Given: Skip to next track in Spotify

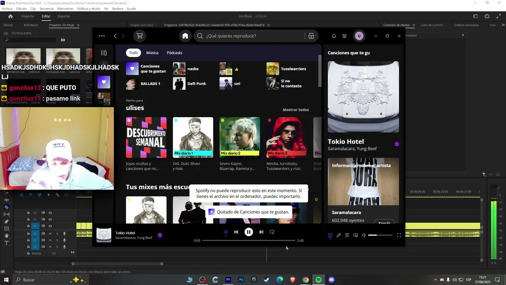Looking at the screenshot, I should click(x=261, y=232).
